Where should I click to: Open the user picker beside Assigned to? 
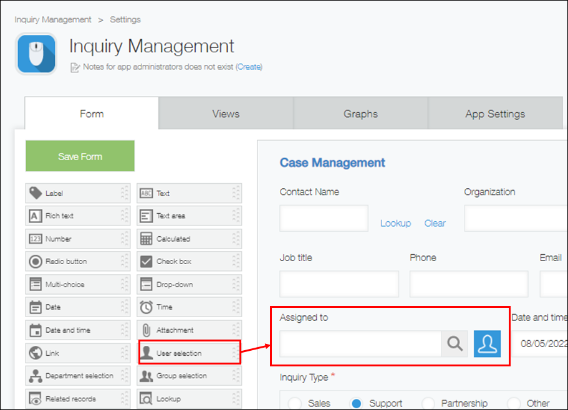487,343
